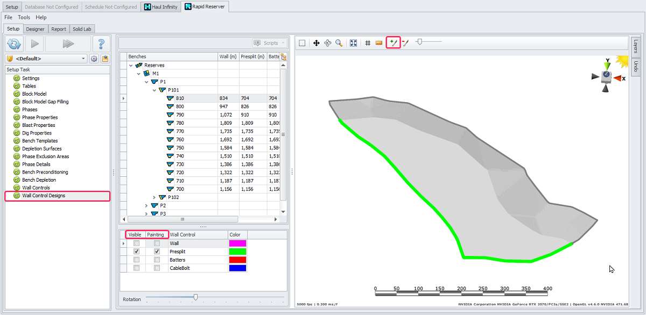Click the green Presplit color swatch
The width and height of the screenshot is (646, 315).
[x=237, y=252]
